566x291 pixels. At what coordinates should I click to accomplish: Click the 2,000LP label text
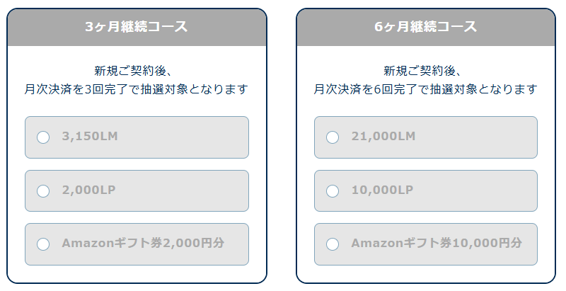(88, 190)
